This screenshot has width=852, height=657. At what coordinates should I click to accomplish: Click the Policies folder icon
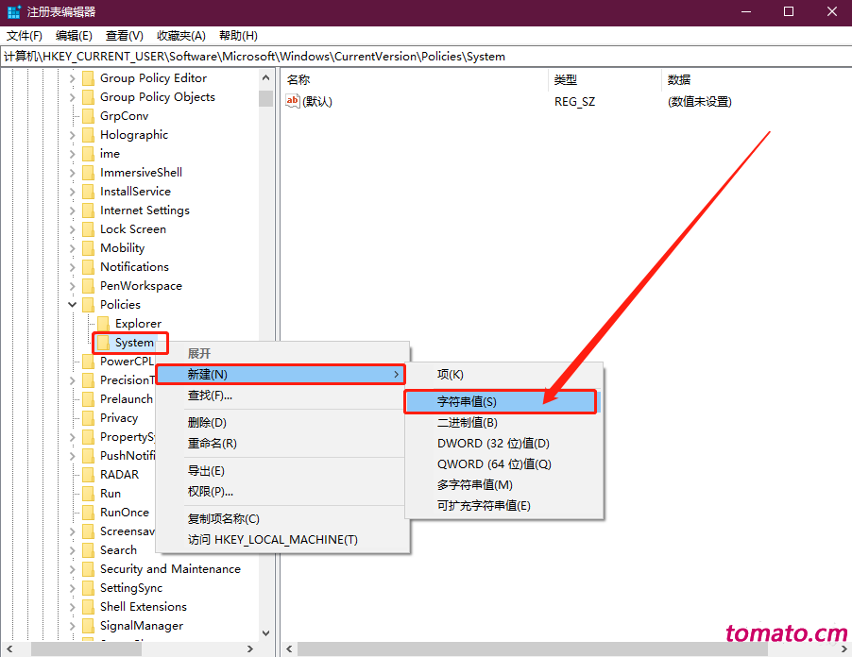(x=88, y=305)
